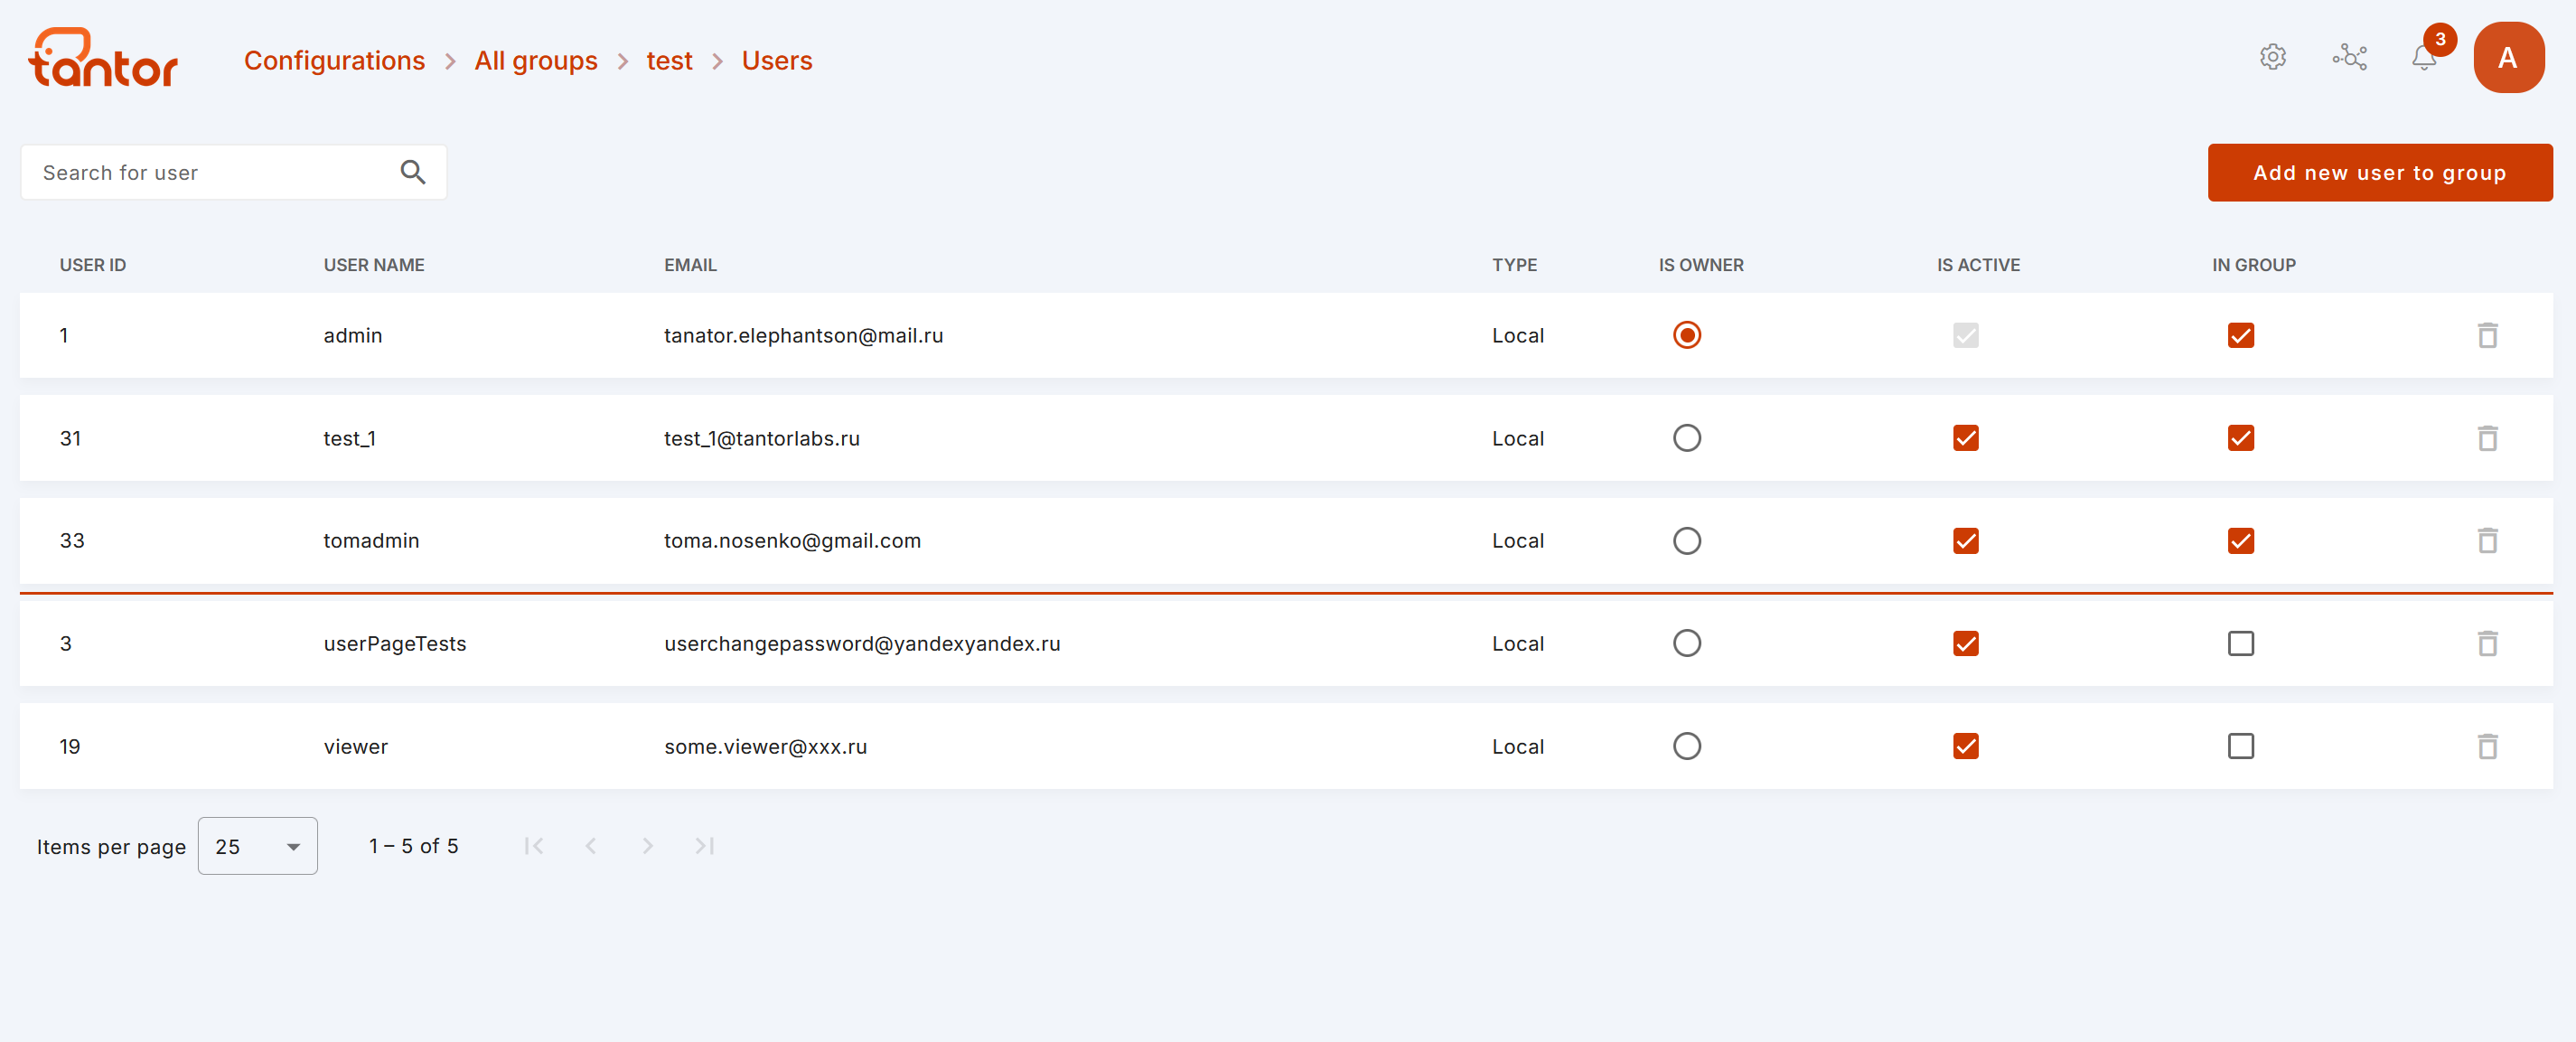Click the EMAIL column header

coord(690,265)
